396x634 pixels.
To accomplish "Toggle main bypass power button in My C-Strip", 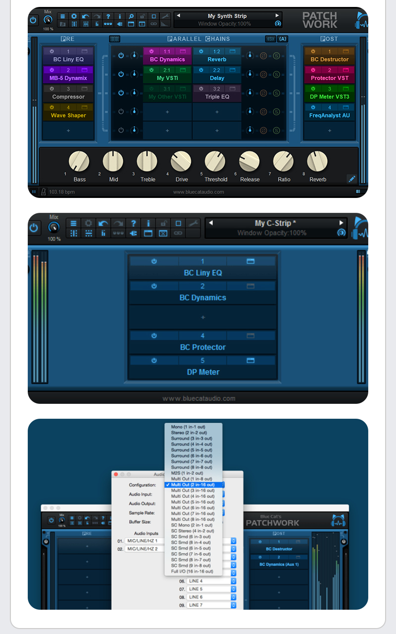I will [34, 228].
